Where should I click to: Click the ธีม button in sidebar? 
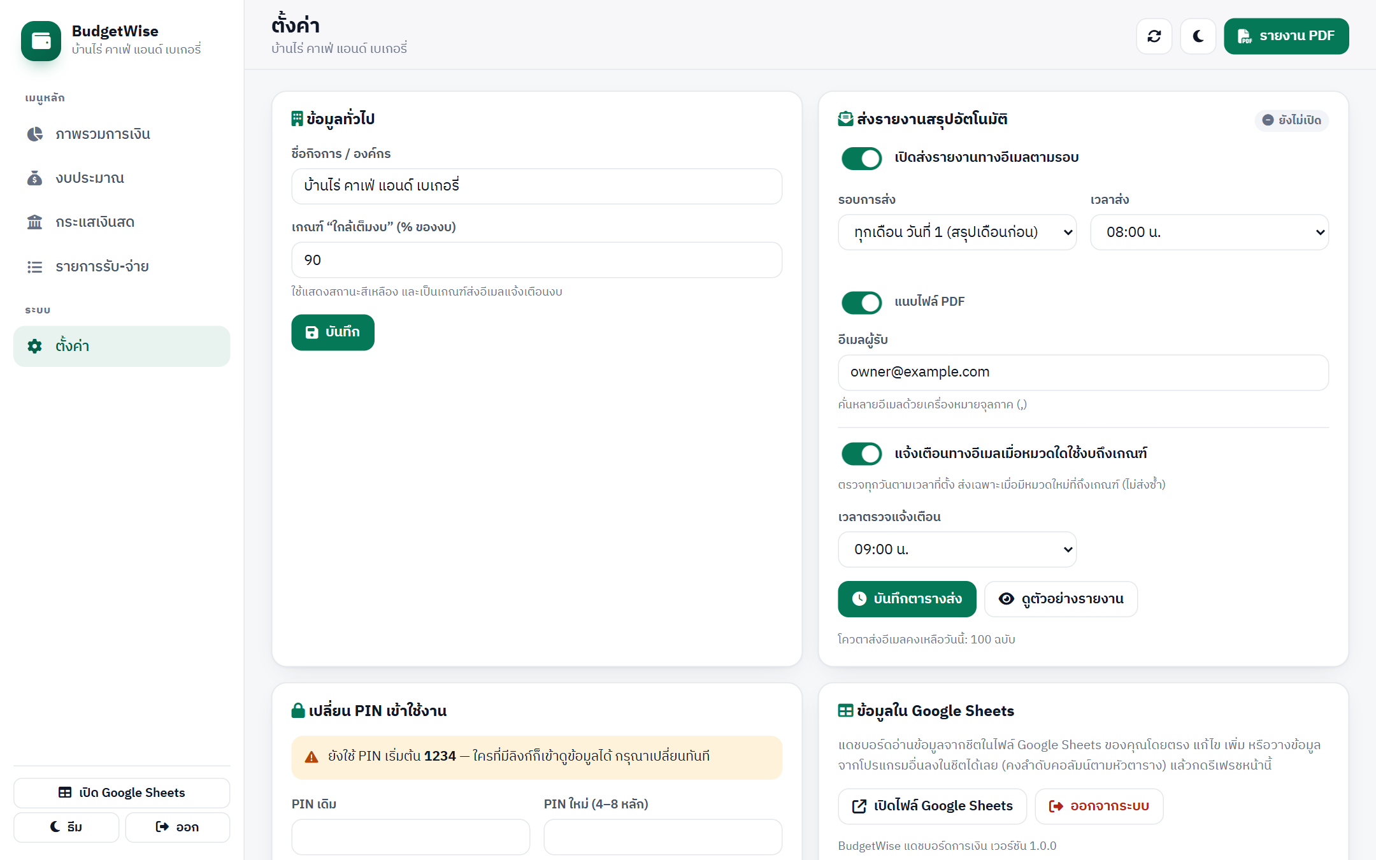(x=66, y=827)
